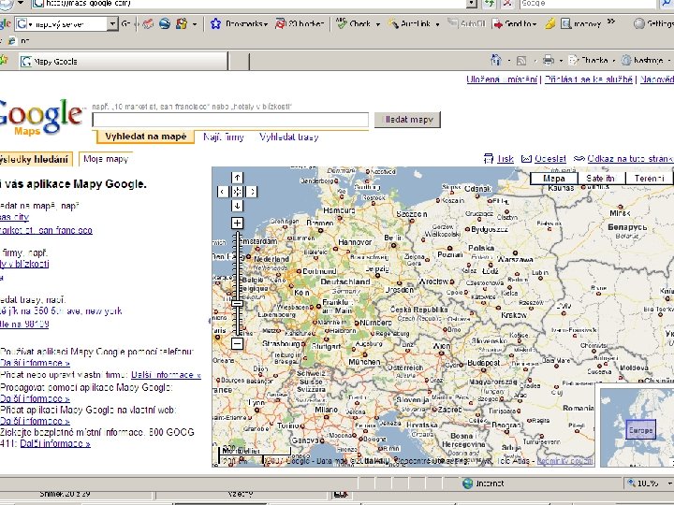Open Google Toolbar Settings
Viewport: 674px width, 505px height.
[653, 24]
